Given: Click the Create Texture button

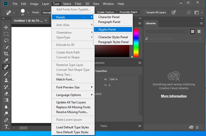Looking at the screenshot, I should coord(105,12).
